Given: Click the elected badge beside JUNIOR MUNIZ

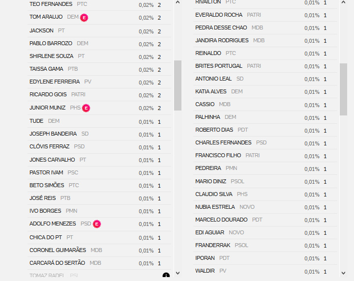Looking at the screenshot, I should (86, 108).
